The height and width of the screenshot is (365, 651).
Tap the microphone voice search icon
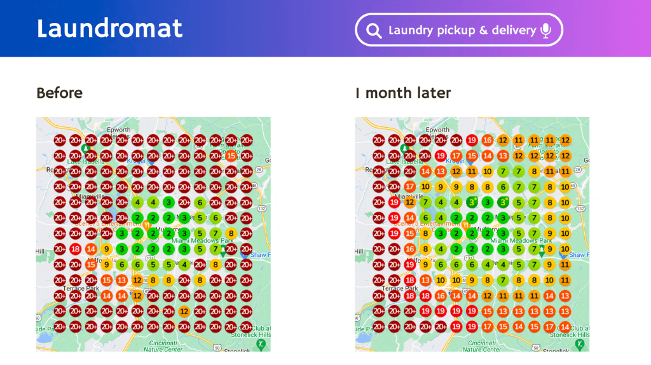545,31
